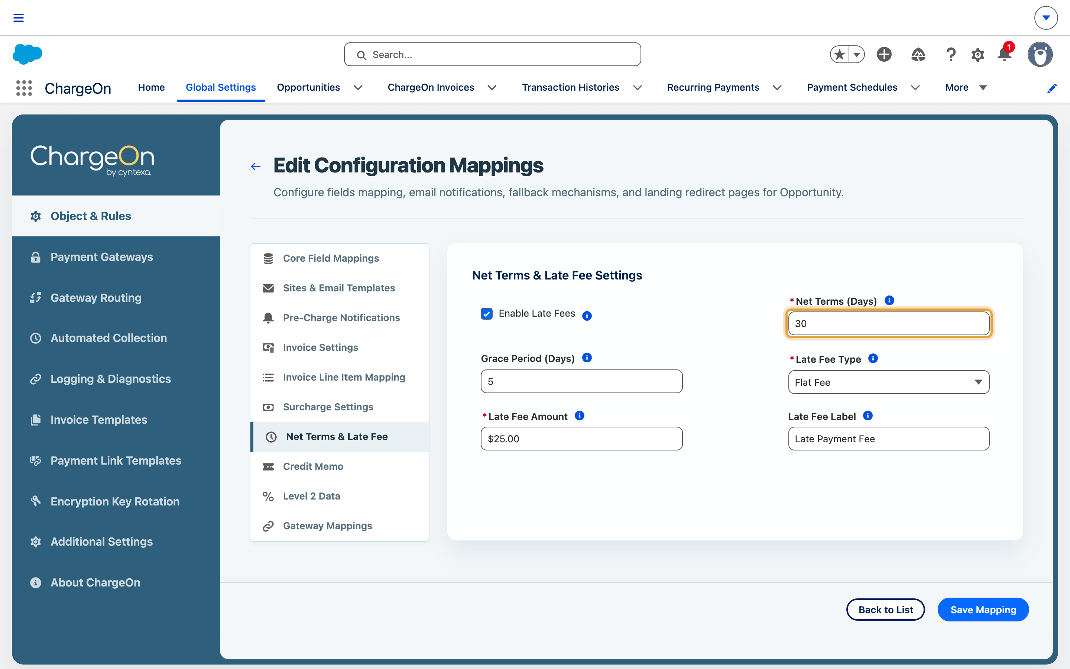The height and width of the screenshot is (669, 1070).
Task: Select Pre-Charge Notifications section
Action: [340, 318]
